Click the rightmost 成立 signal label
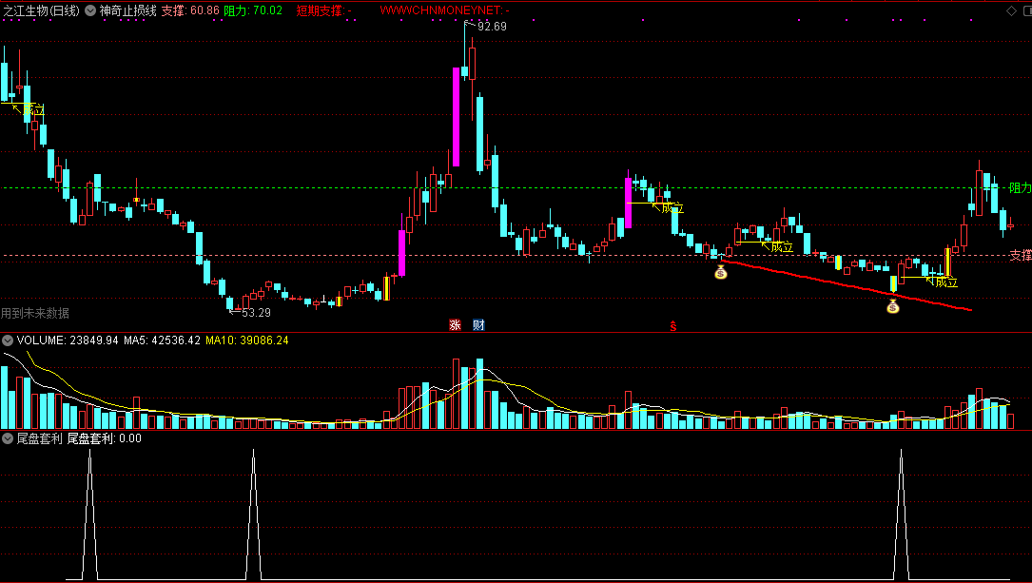The image size is (1032, 583). point(946,282)
